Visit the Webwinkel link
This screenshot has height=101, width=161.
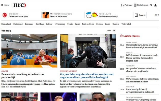126,24
